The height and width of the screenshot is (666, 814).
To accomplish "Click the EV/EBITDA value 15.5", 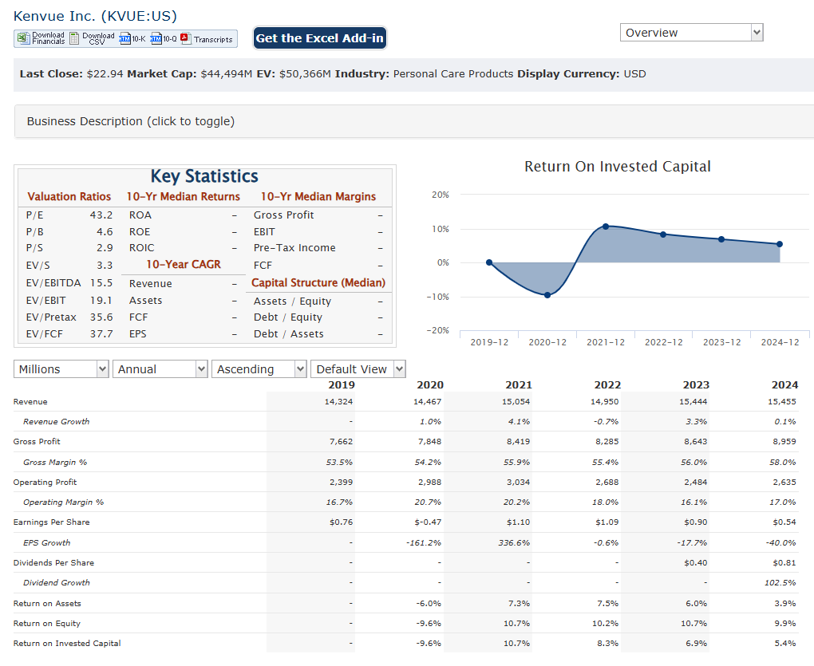I will point(101,283).
